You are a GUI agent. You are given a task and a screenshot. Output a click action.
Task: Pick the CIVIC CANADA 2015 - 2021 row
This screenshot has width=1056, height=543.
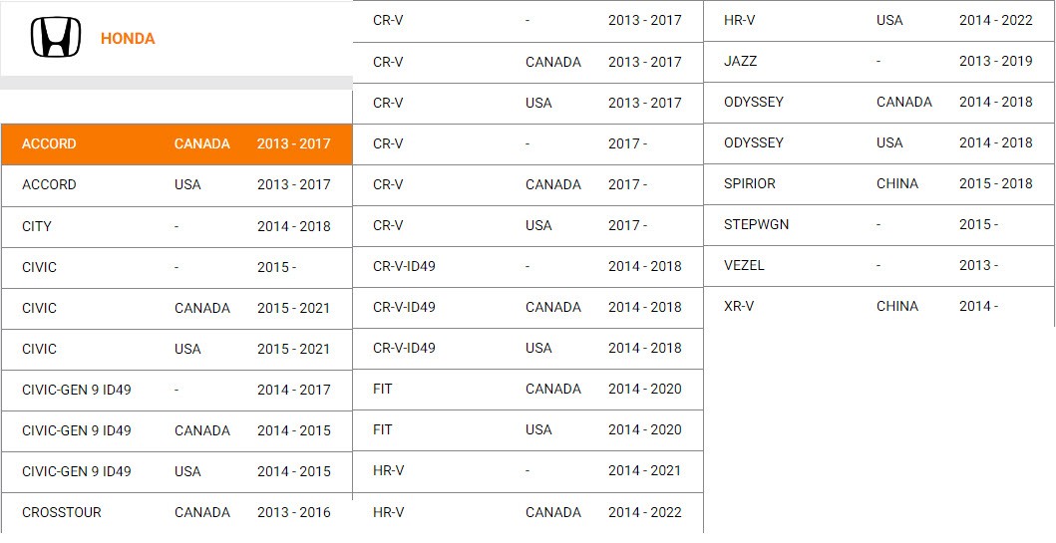click(x=176, y=308)
